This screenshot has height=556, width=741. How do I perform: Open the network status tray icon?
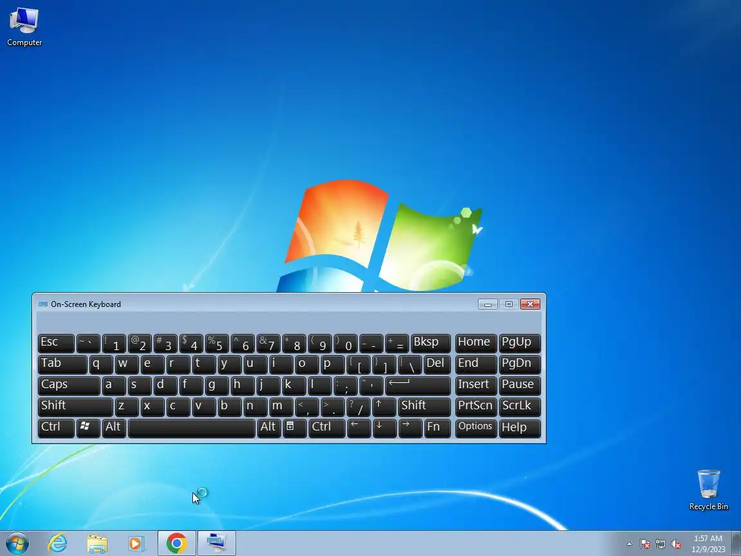[x=661, y=544]
